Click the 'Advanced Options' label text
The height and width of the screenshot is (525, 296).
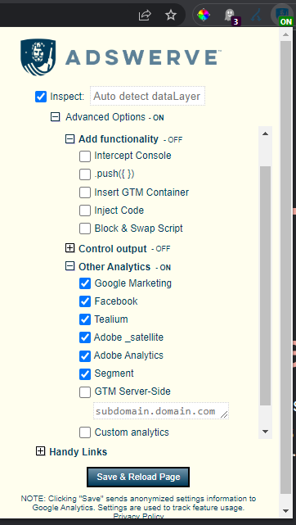105,117
